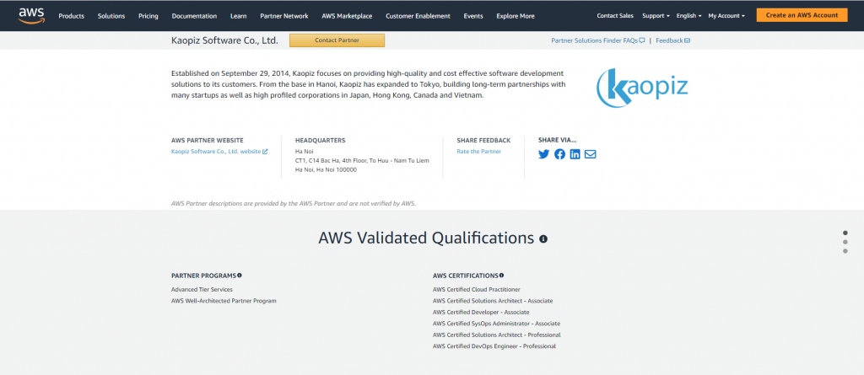The image size is (864, 375).
Task: Open the Products menu
Action: coord(71,16)
